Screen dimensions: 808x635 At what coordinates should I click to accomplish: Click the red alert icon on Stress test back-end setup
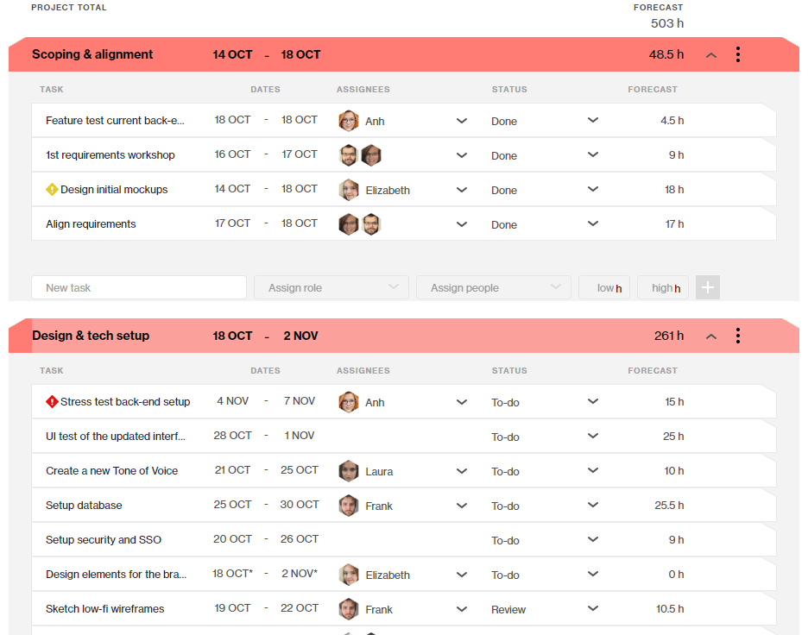pos(52,402)
